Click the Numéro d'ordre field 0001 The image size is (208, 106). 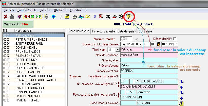(126, 39)
